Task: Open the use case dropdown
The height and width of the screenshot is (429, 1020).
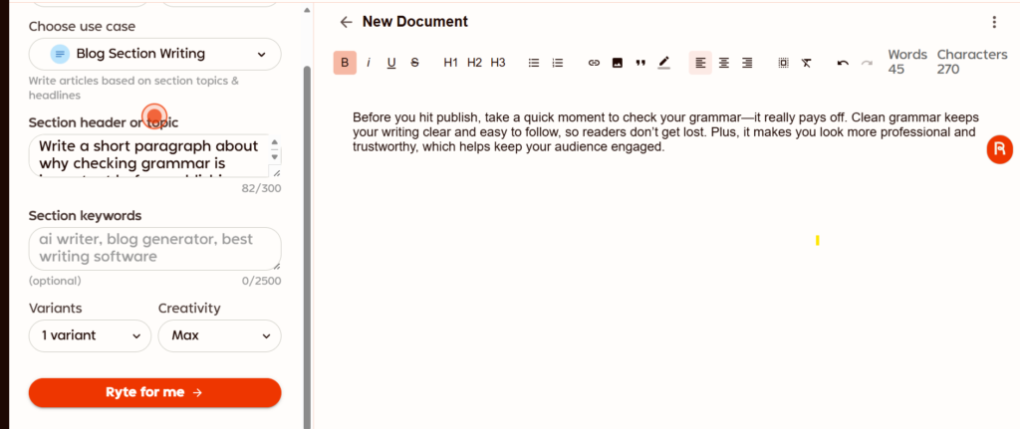Action: (154, 54)
